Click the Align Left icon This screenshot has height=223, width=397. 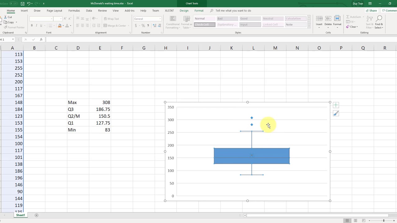pos(78,25)
